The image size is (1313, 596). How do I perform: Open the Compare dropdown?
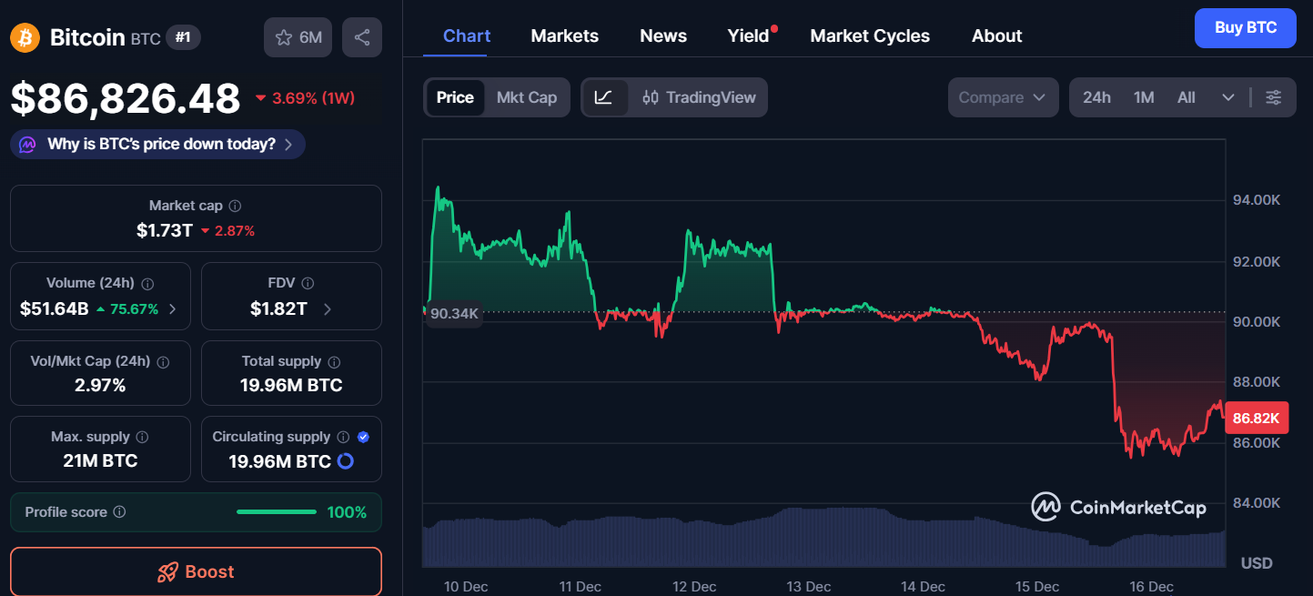pyautogui.click(x=1003, y=97)
